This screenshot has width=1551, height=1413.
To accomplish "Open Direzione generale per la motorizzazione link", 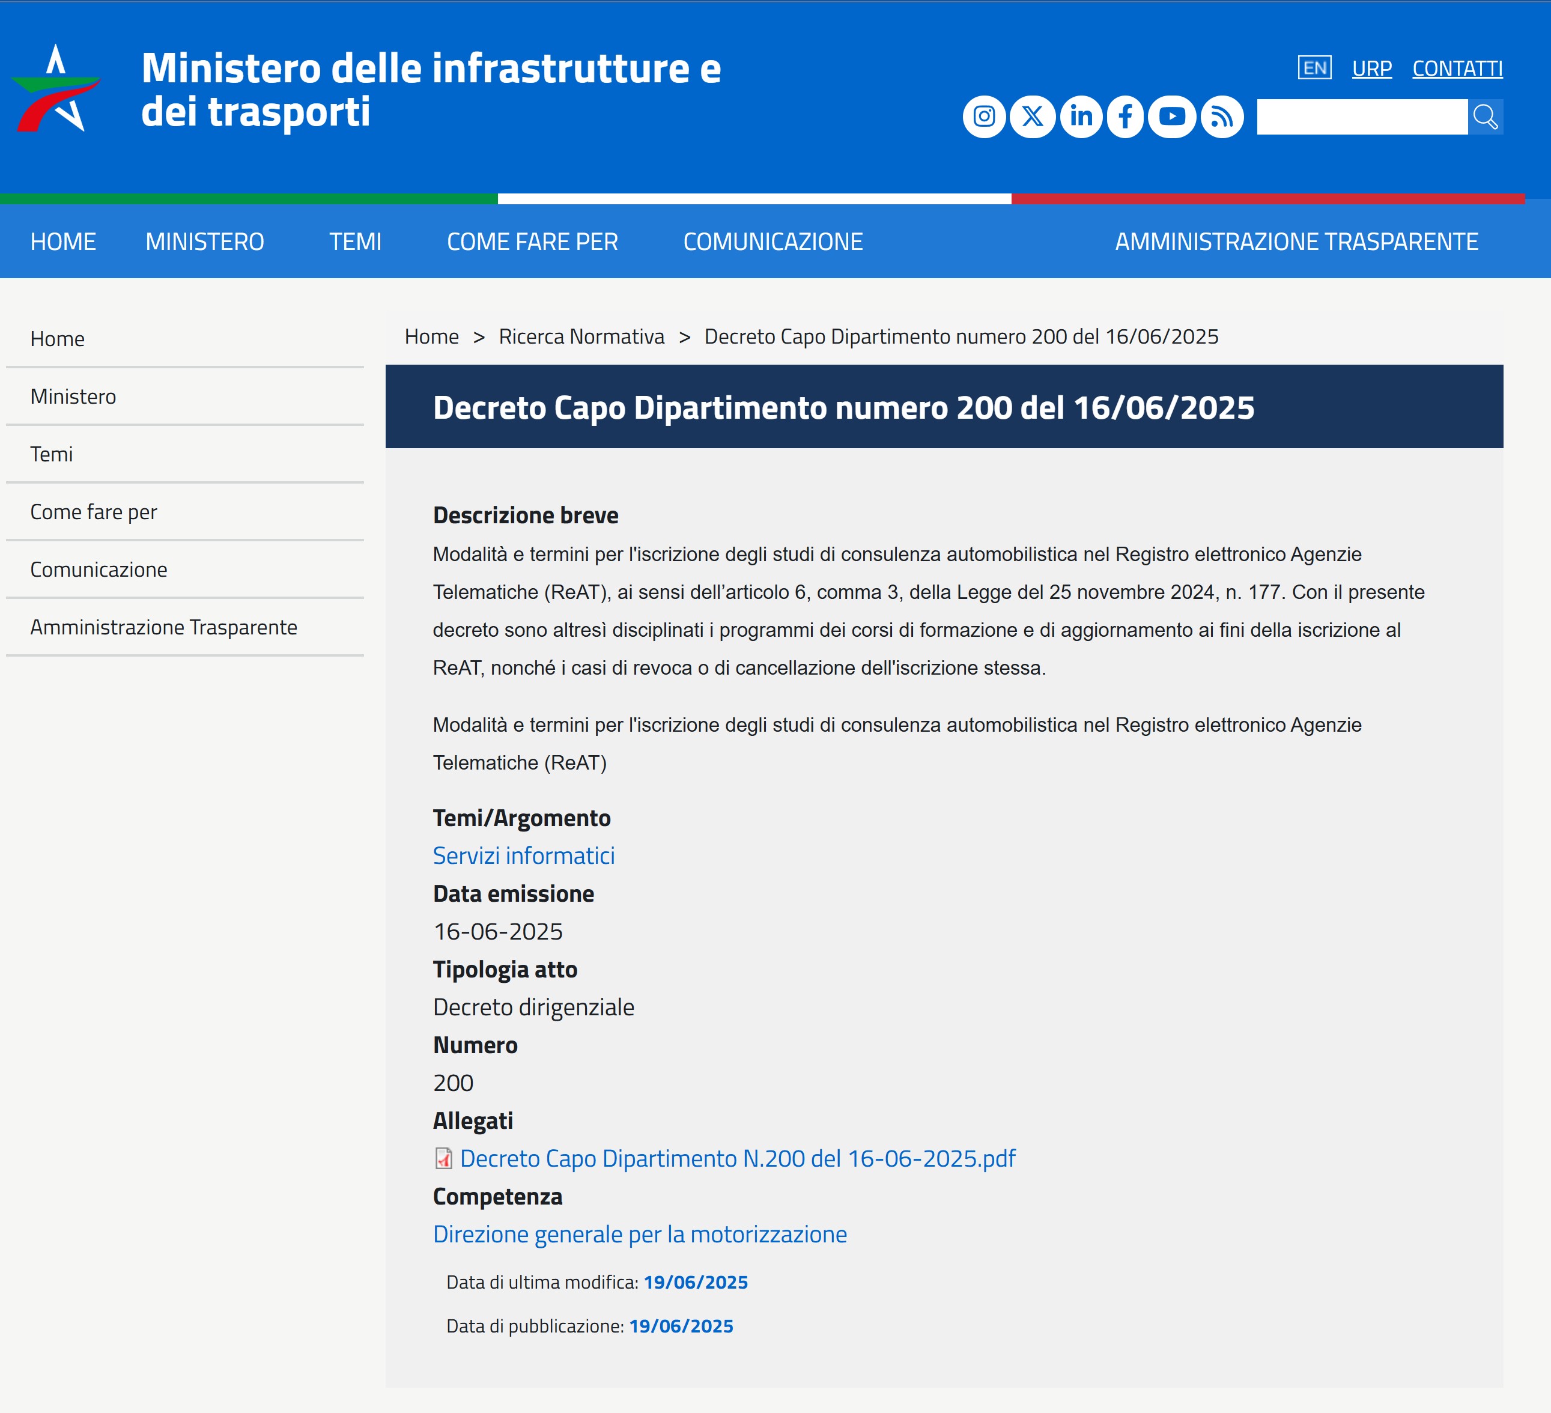I will (x=639, y=1234).
